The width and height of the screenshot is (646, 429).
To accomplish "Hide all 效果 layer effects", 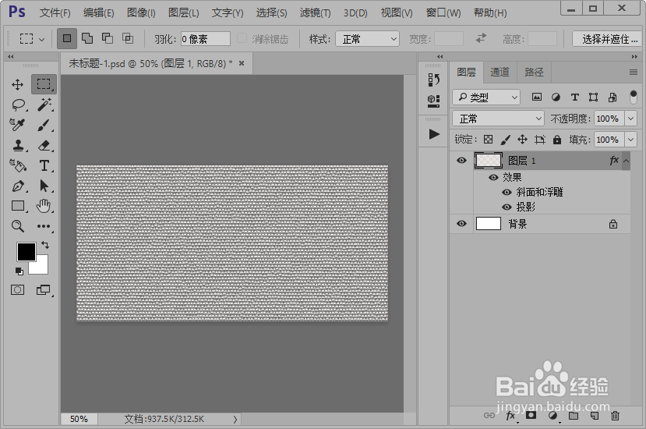I will (x=493, y=177).
